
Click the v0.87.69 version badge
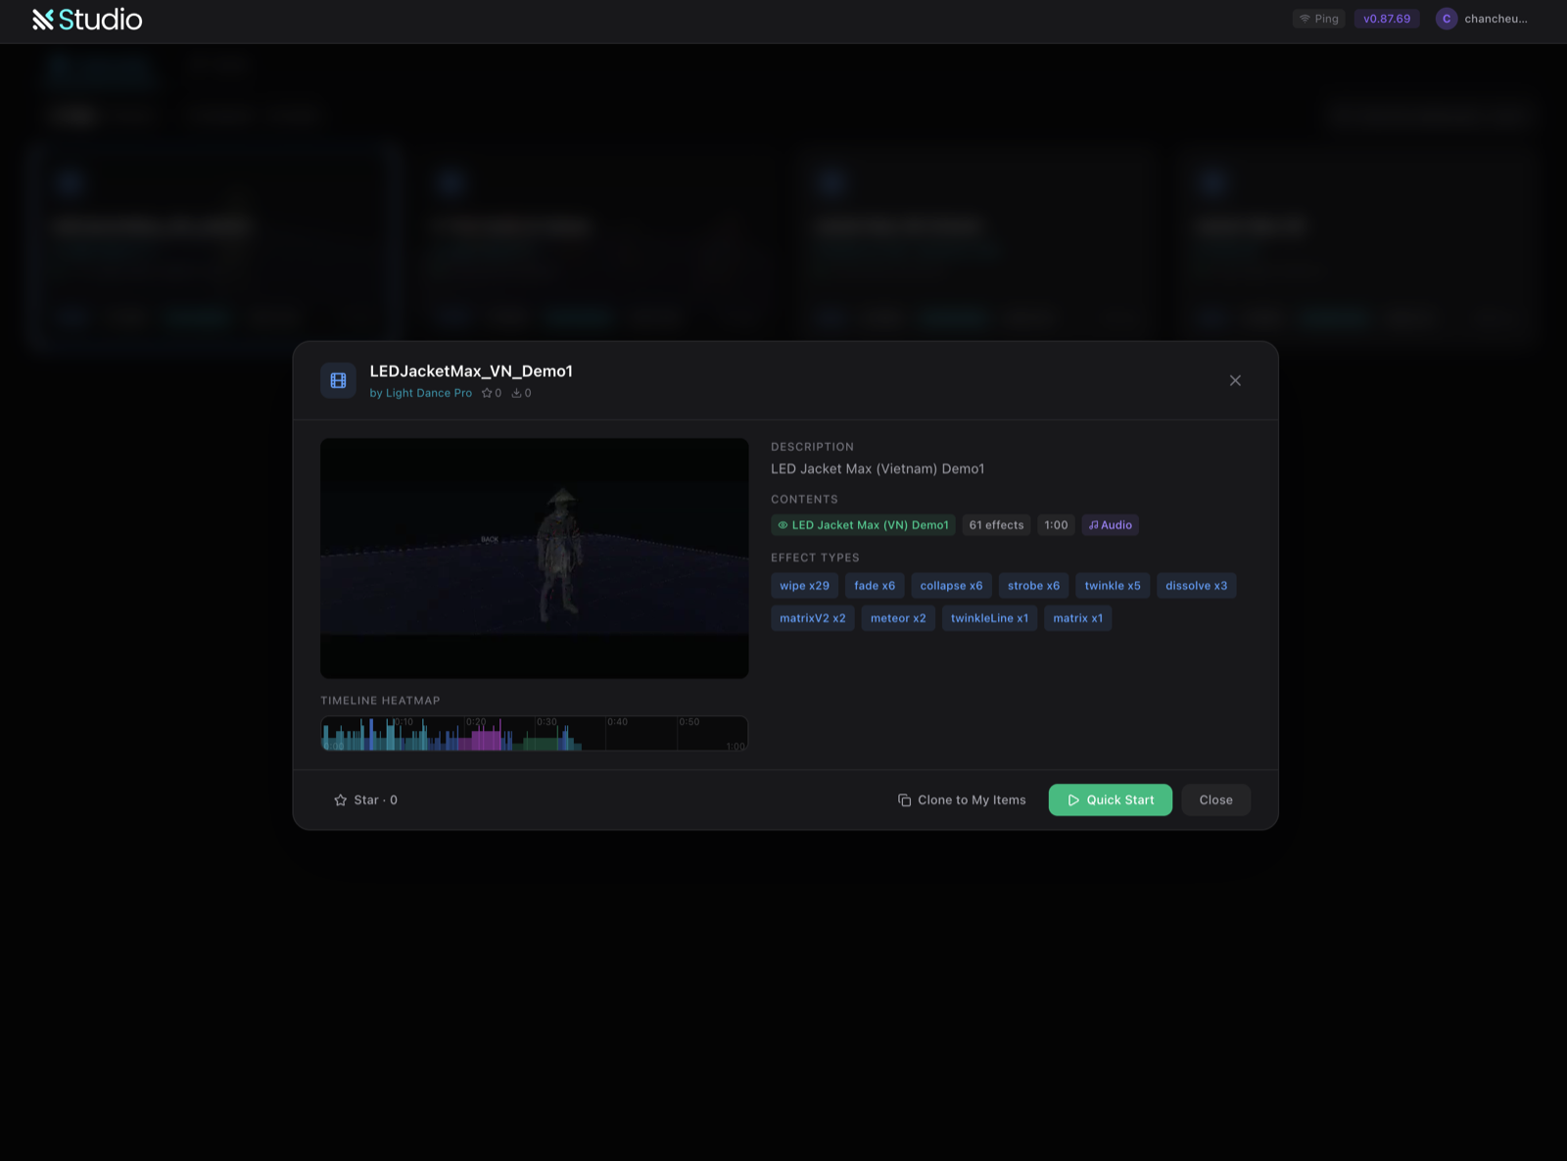[x=1387, y=19]
